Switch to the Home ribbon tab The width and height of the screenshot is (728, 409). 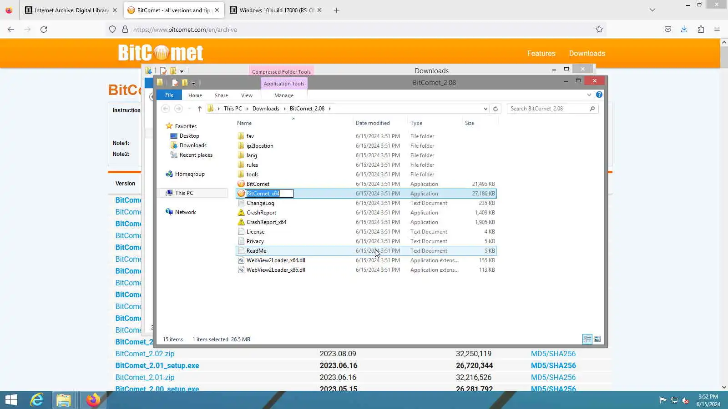pyautogui.click(x=195, y=95)
